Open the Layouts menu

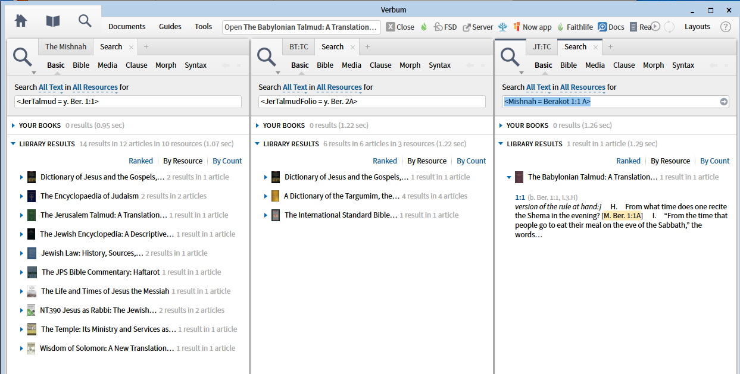tap(697, 27)
